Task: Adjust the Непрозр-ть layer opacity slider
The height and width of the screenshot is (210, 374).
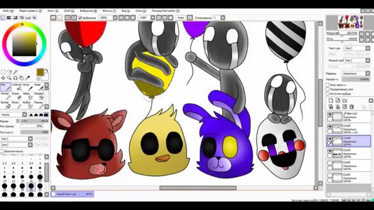Action: [355, 79]
